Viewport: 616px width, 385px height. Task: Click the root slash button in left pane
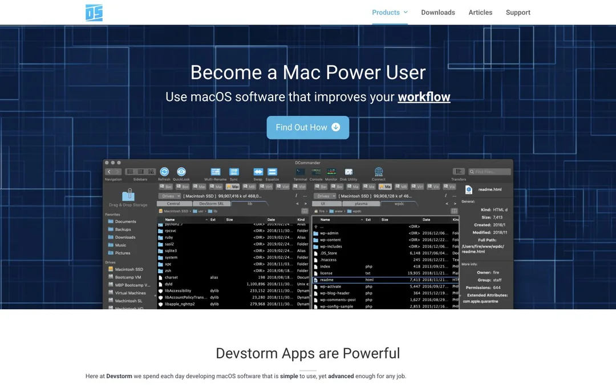coord(296,196)
